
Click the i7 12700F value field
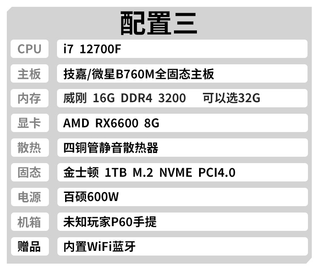(182, 49)
